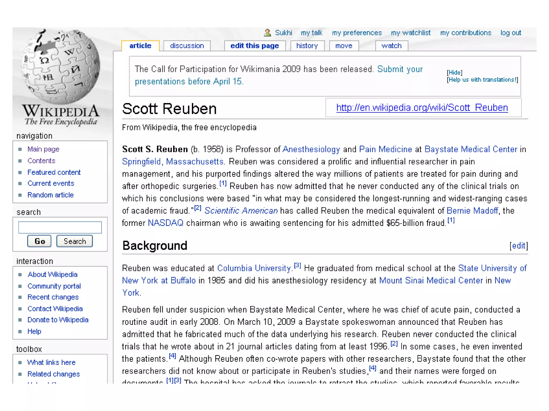
Task: Click the user icon beside Sukhi
Action: click(267, 33)
